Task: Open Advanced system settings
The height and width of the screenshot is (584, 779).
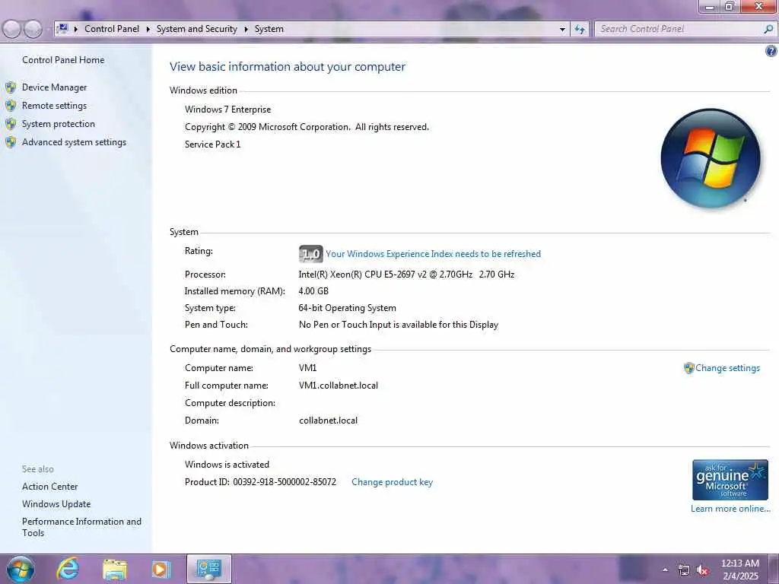Action: pos(74,142)
